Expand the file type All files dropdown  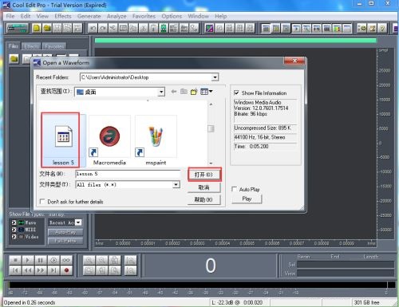coord(176,184)
